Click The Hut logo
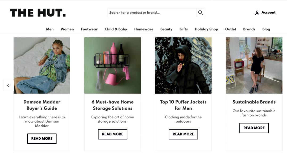The image size is (287, 154). [x=38, y=13]
